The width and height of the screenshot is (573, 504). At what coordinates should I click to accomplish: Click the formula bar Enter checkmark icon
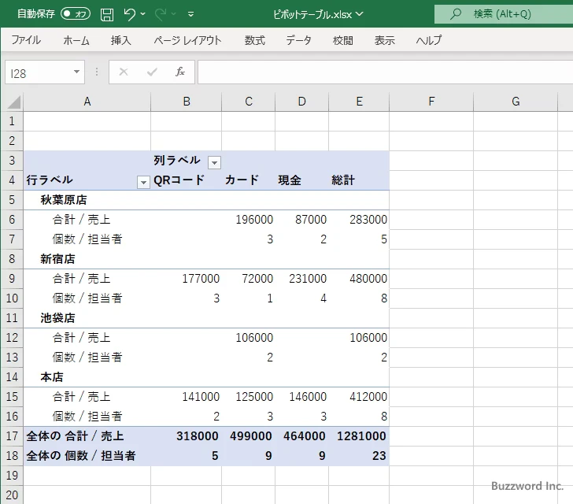(x=152, y=72)
